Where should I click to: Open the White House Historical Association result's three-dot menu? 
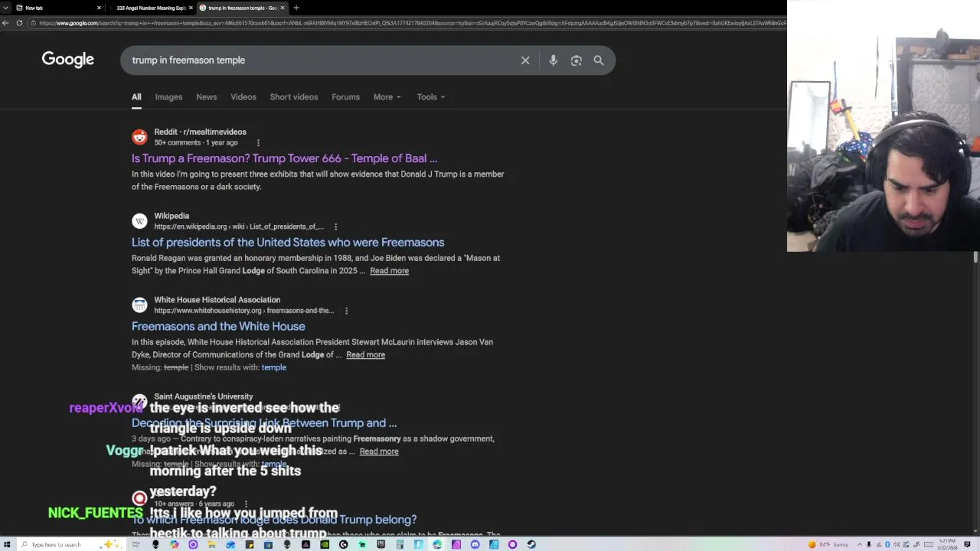(346, 311)
